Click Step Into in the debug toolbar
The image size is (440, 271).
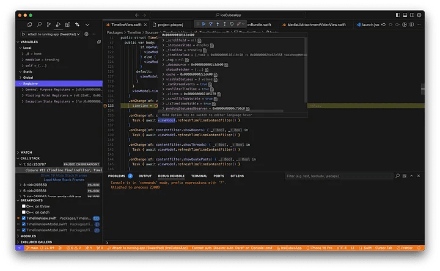coord(218,24)
